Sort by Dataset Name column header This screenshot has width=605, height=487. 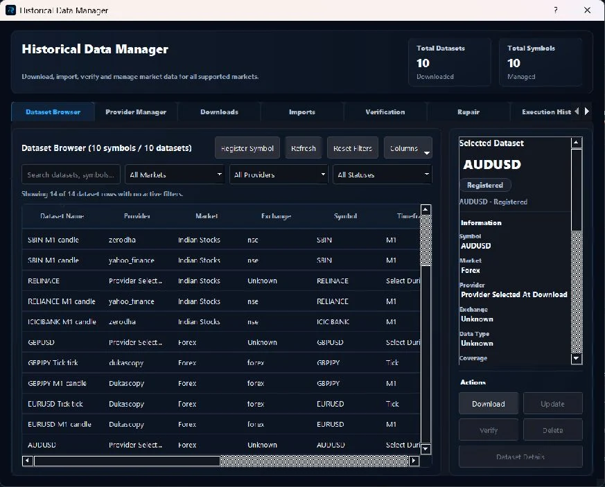pos(62,216)
